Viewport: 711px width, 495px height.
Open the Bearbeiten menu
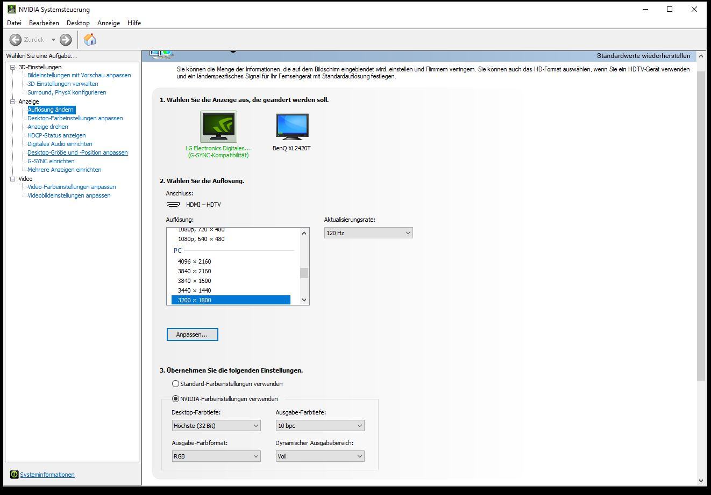pos(44,23)
